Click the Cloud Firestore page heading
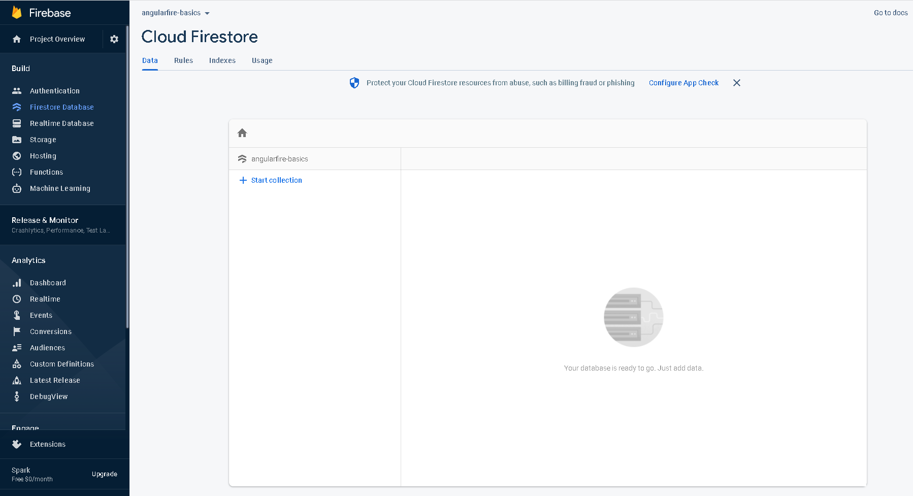The height and width of the screenshot is (496, 913). 200,37
